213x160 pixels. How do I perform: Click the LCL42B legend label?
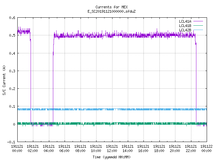tap(185, 30)
